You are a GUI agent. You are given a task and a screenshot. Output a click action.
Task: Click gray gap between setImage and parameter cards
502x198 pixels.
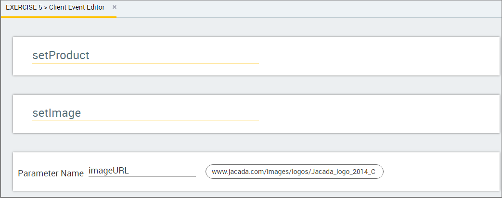pos(256,143)
